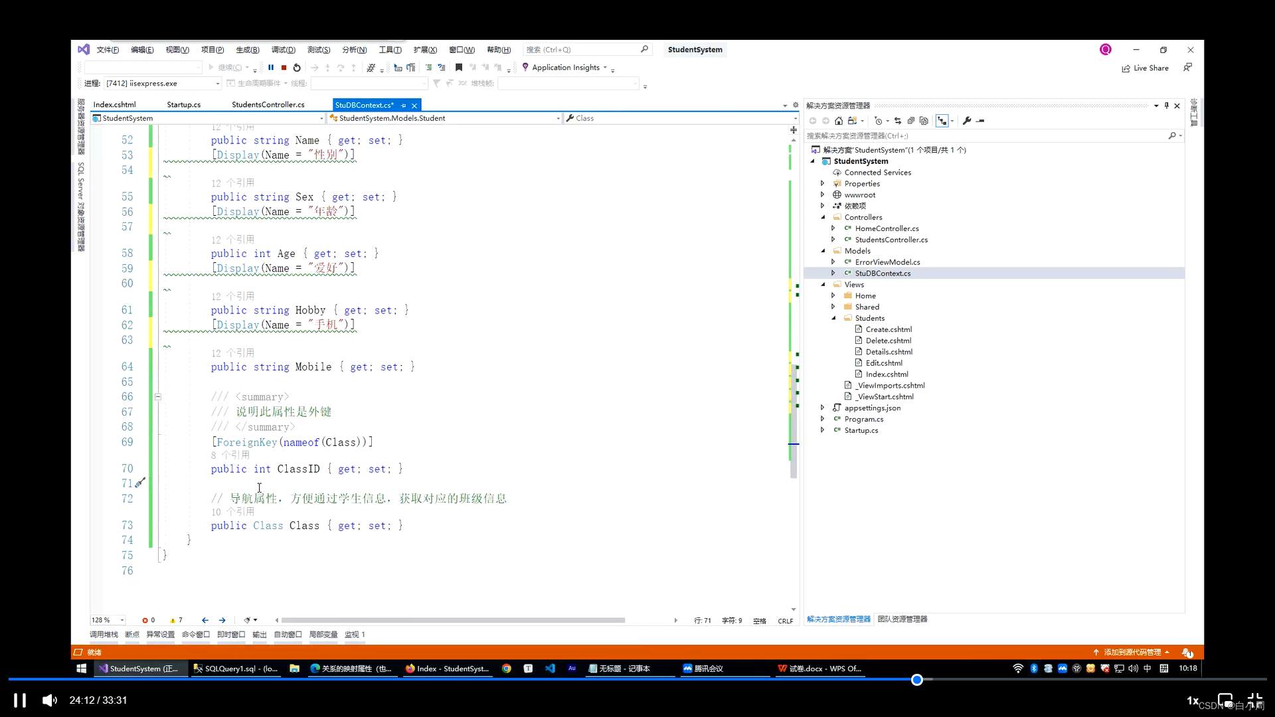
Task: Click the video progress slider handle
Action: pos(917,680)
